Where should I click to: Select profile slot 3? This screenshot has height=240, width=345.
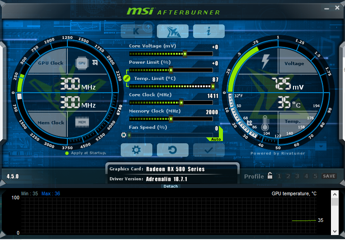[297, 176]
